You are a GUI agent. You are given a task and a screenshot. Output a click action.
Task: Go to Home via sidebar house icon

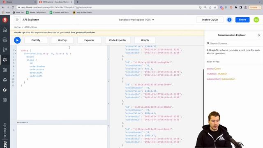pyautogui.click(x=5, y=30)
